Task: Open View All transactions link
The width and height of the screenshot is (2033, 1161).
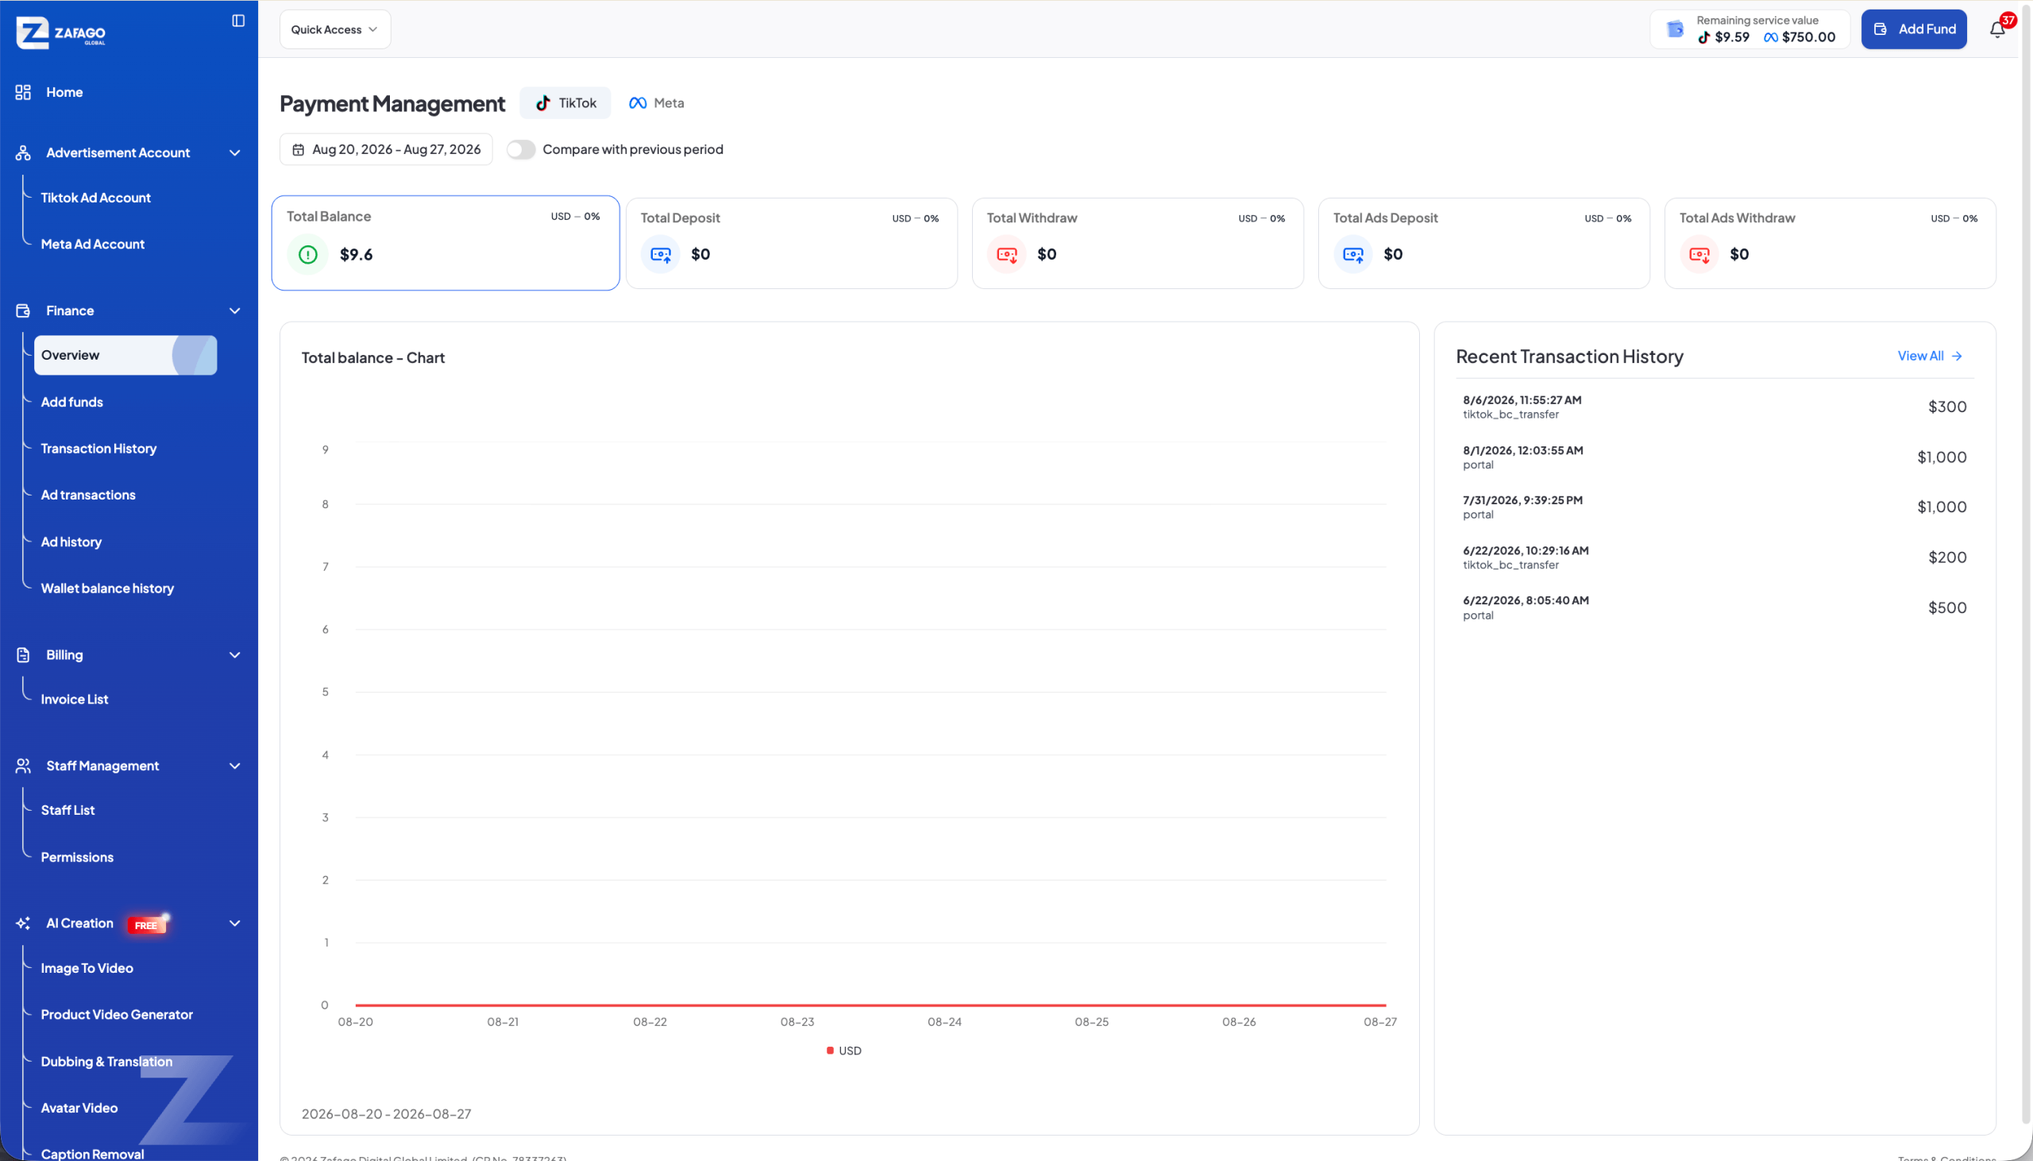Action: 1929,357
